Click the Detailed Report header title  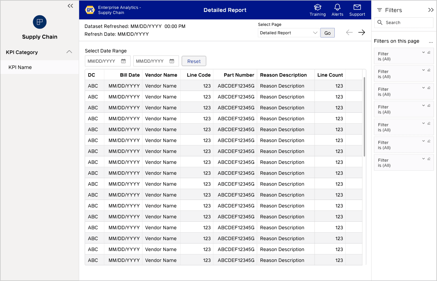[x=225, y=10]
